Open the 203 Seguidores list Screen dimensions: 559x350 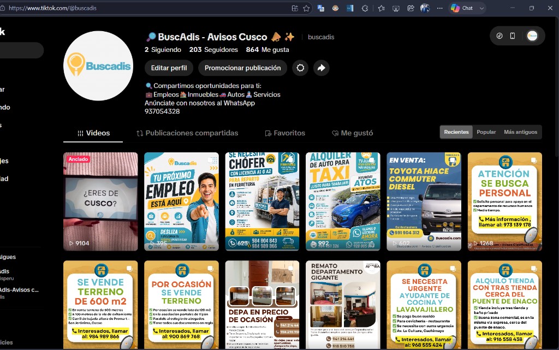coord(213,50)
